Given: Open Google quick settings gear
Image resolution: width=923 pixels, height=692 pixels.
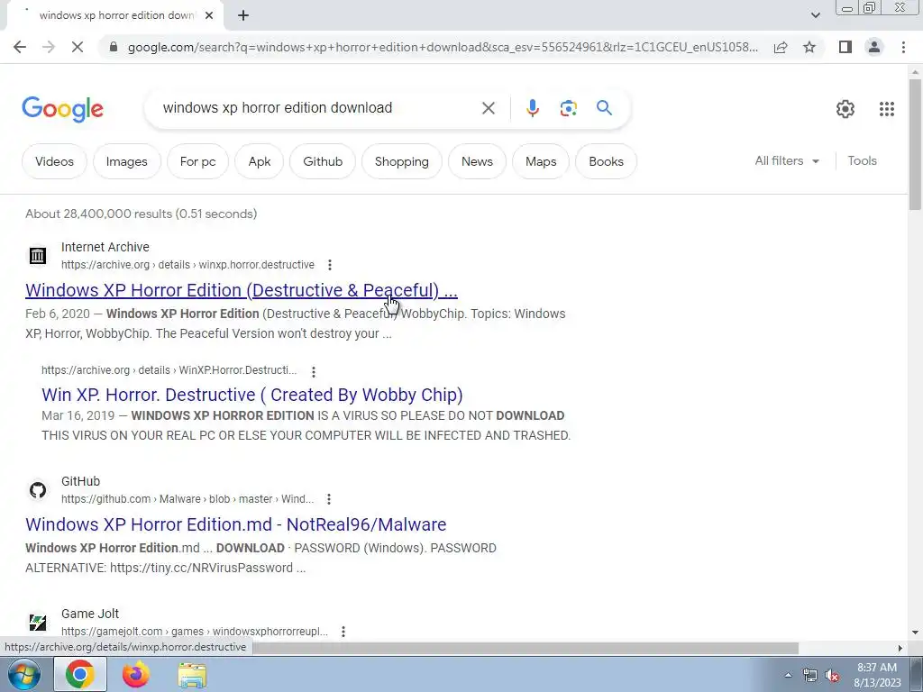Looking at the screenshot, I should pyautogui.click(x=845, y=109).
